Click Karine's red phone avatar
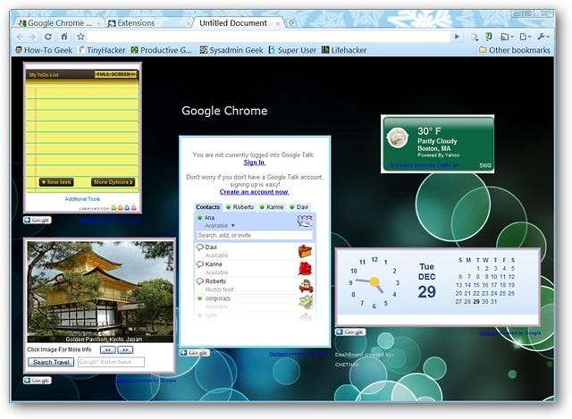Viewport: 572px width, 419px height. (305, 268)
